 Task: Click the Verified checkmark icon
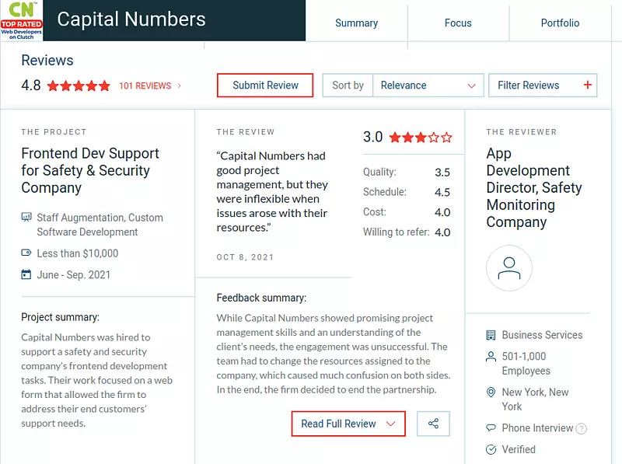[491, 449]
